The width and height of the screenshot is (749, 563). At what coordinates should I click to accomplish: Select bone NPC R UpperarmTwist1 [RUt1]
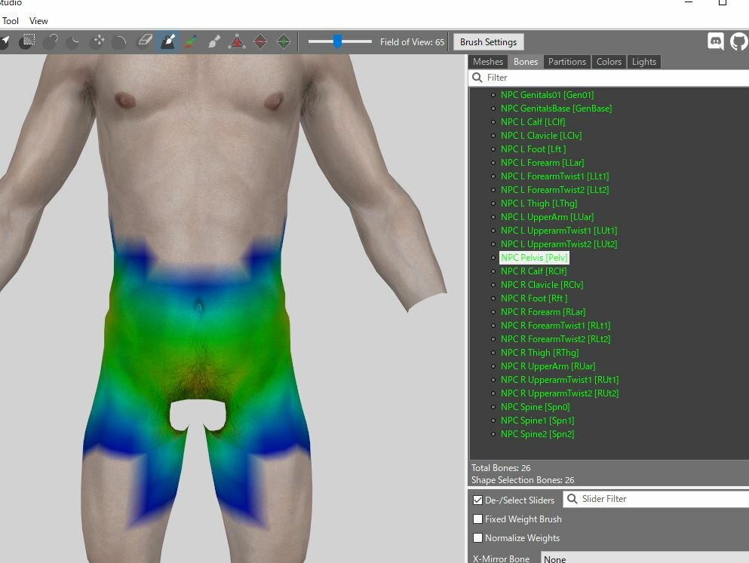[560, 381]
